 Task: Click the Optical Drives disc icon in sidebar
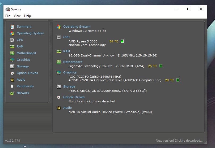[12, 73]
